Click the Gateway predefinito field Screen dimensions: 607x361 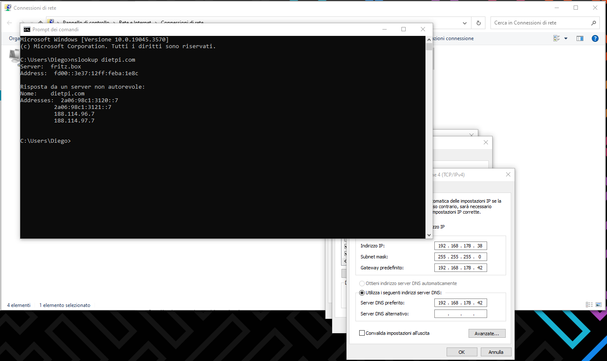click(x=461, y=268)
